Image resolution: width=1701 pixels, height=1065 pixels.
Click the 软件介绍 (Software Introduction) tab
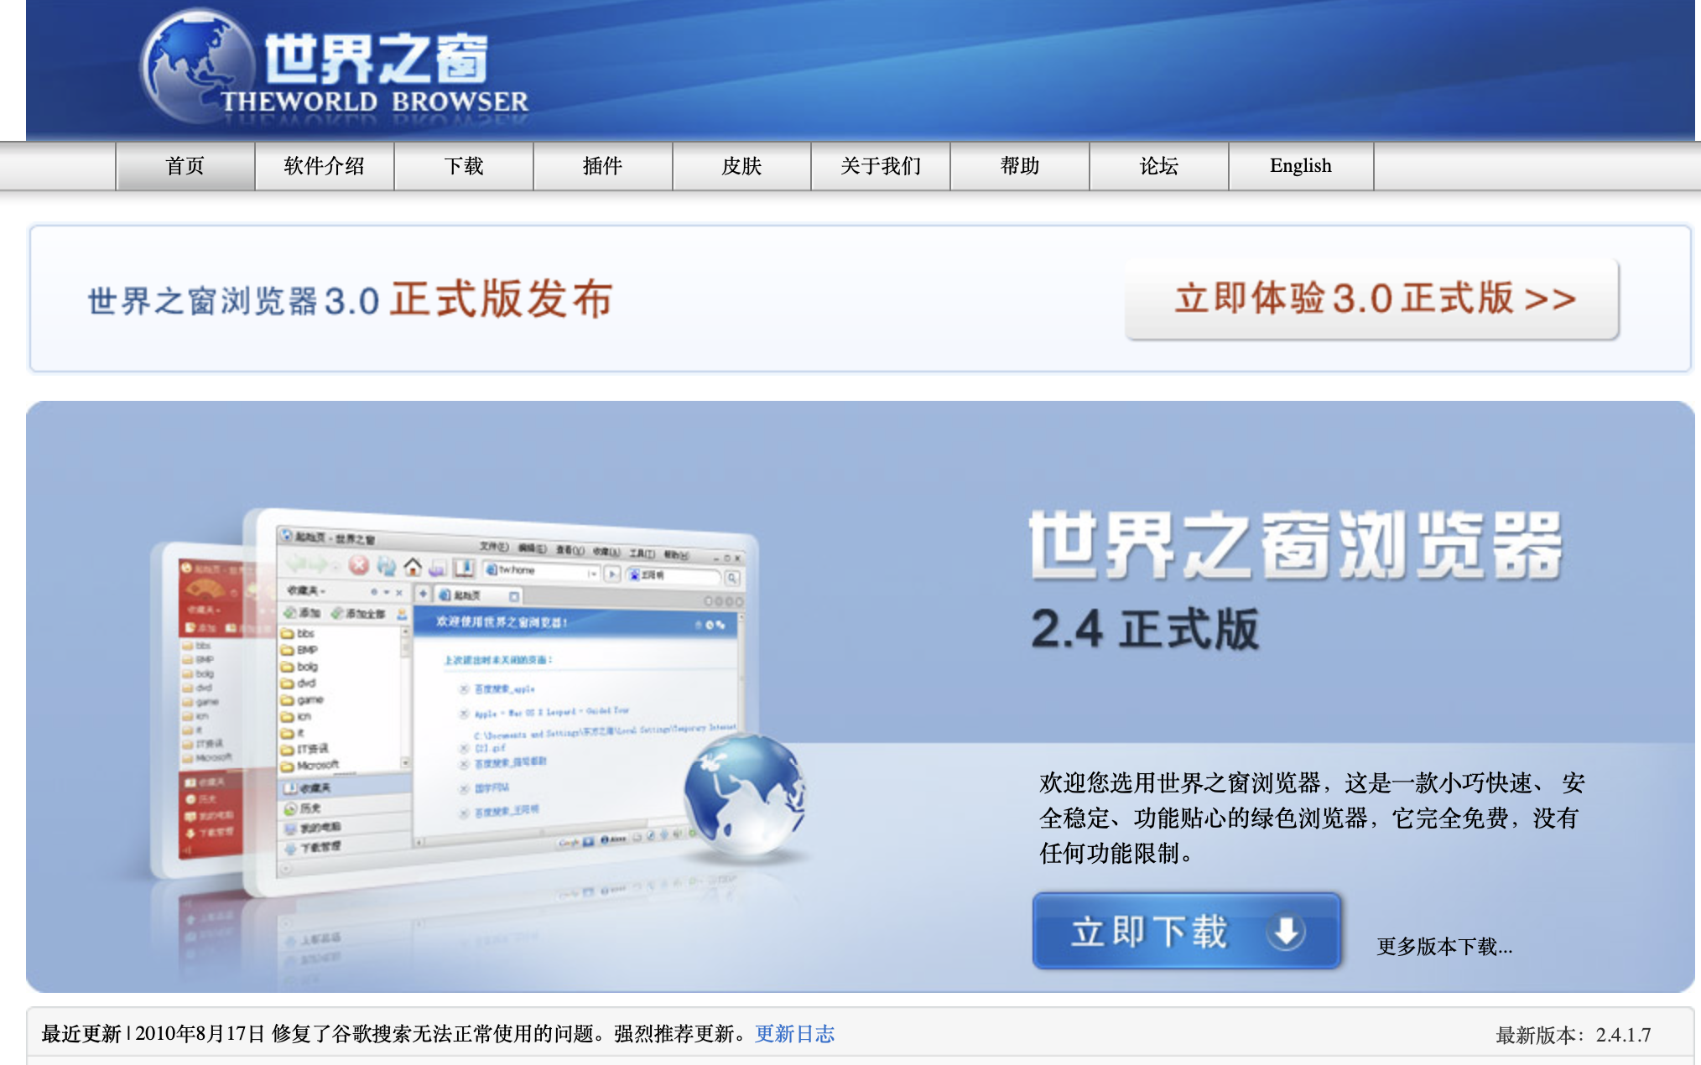pyautogui.click(x=323, y=166)
